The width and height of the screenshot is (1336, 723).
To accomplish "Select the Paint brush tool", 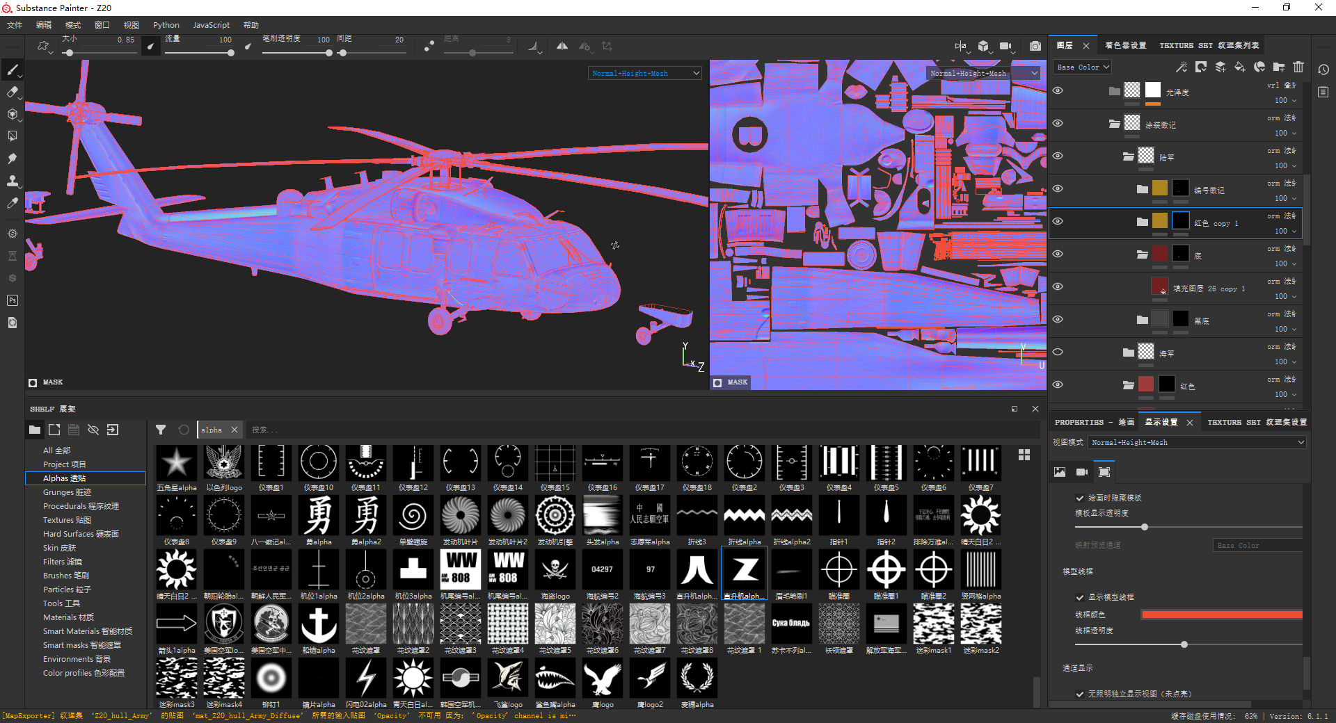I will pyautogui.click(x=12, y=70).
